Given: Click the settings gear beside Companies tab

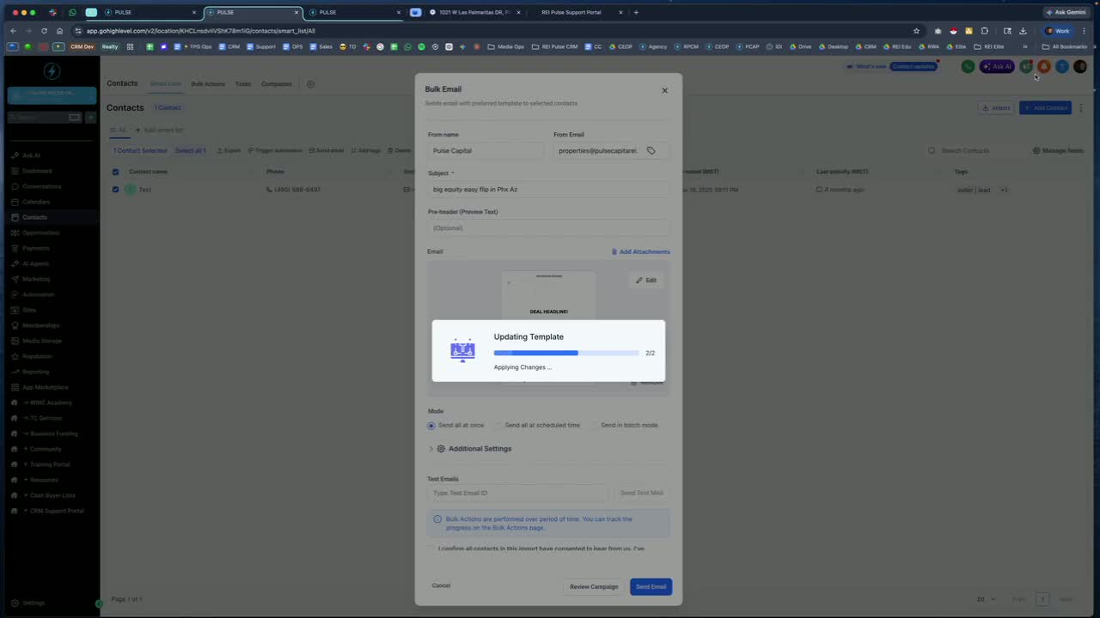Looking at the screenshot, I should (310, 84).
